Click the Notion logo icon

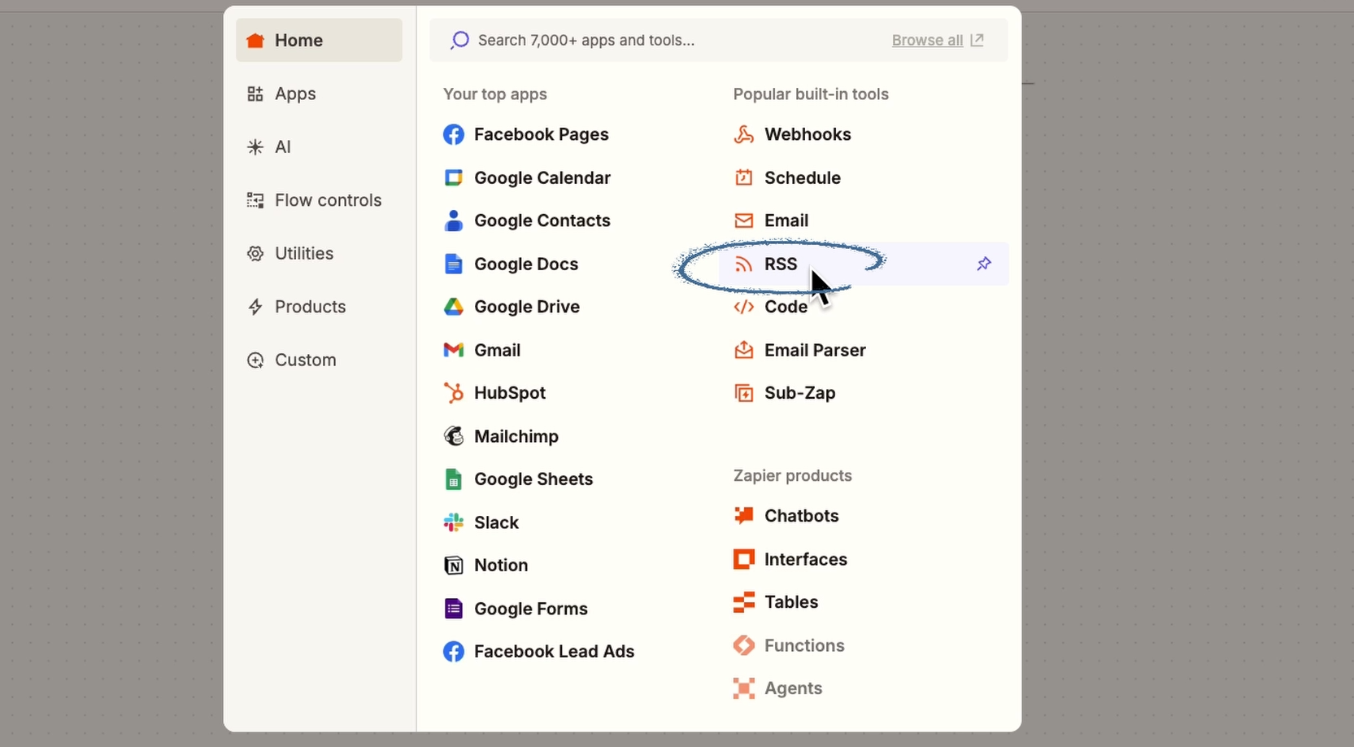coord(454,566)
